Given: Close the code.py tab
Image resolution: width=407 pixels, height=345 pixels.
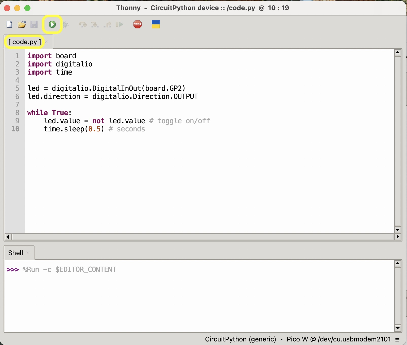Looking at the screenshot, I should 46,42.
